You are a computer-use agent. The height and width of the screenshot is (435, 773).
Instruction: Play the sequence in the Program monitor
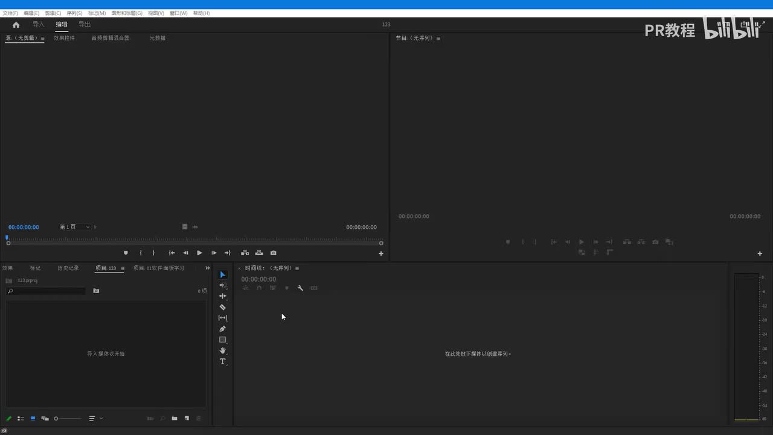point(582,242)
